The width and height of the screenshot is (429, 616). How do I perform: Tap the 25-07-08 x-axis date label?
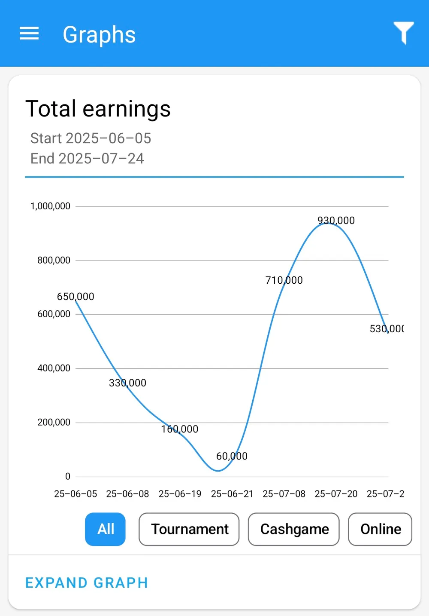pyautogui.click(x=284, y=494)
